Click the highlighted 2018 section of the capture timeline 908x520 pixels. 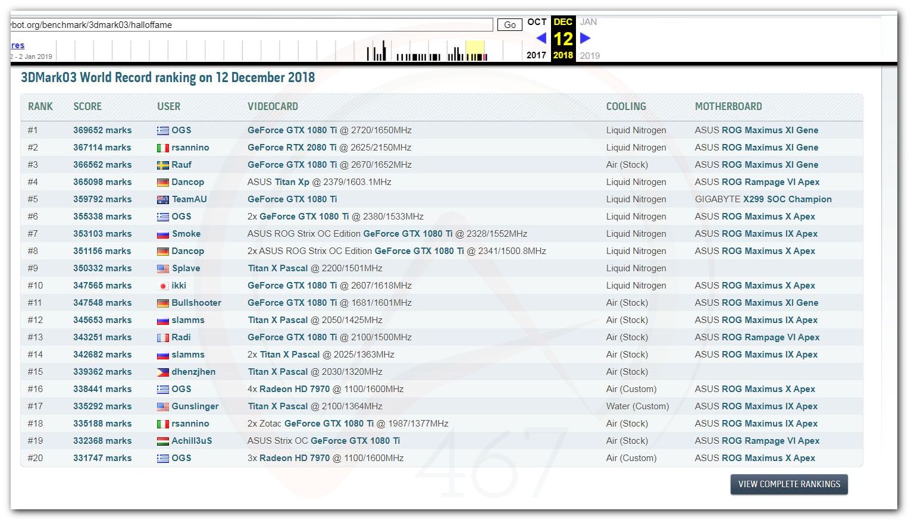click(x=475, y=51)
